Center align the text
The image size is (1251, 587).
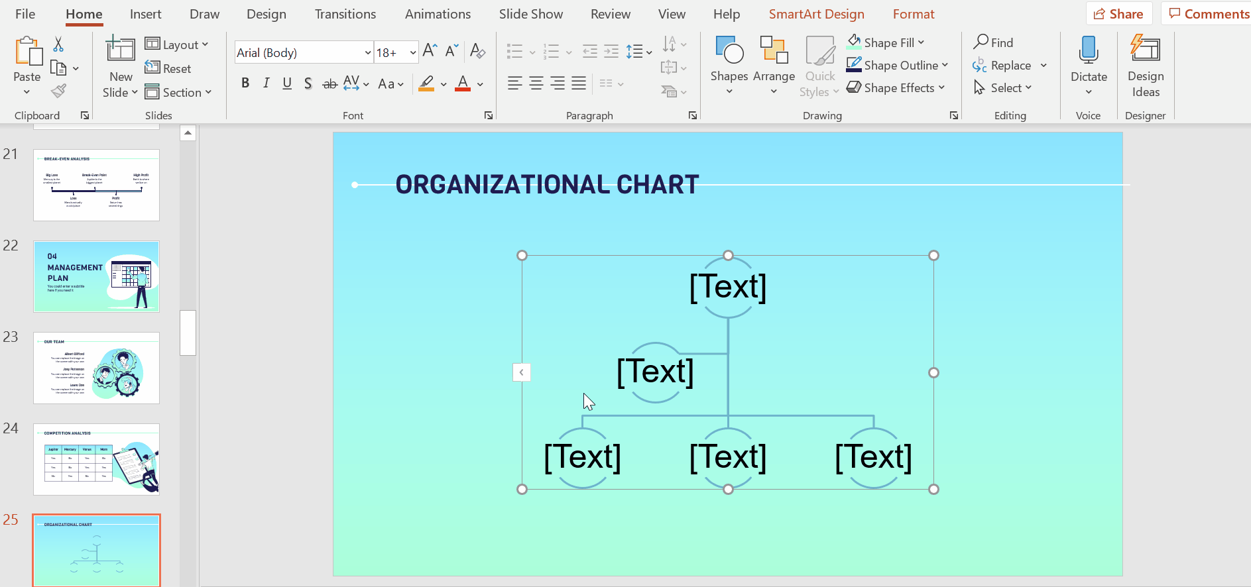[x=536, y=83]
